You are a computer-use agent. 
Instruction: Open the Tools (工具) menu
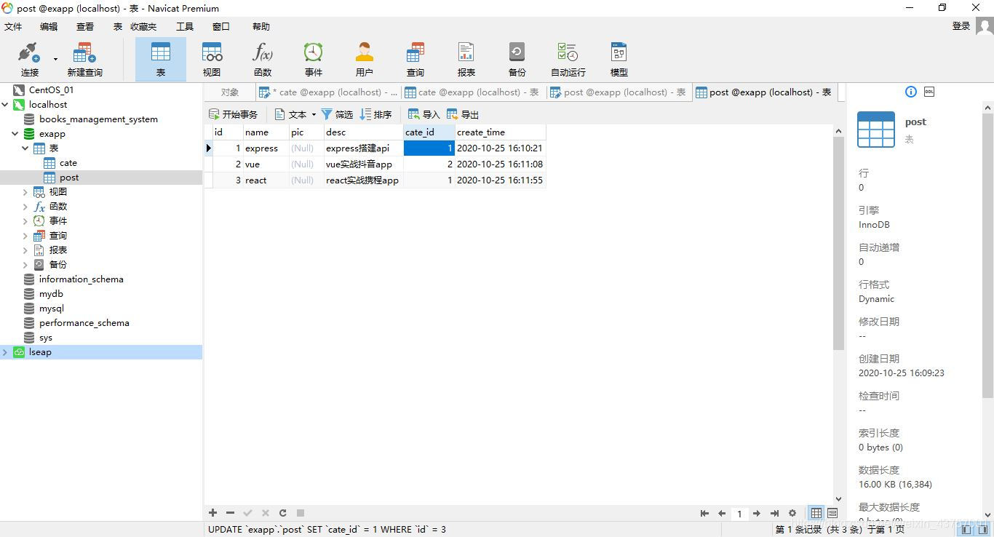pos(185,26)
